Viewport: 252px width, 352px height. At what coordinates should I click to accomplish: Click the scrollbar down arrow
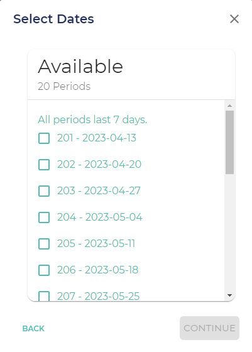[229, 295]
